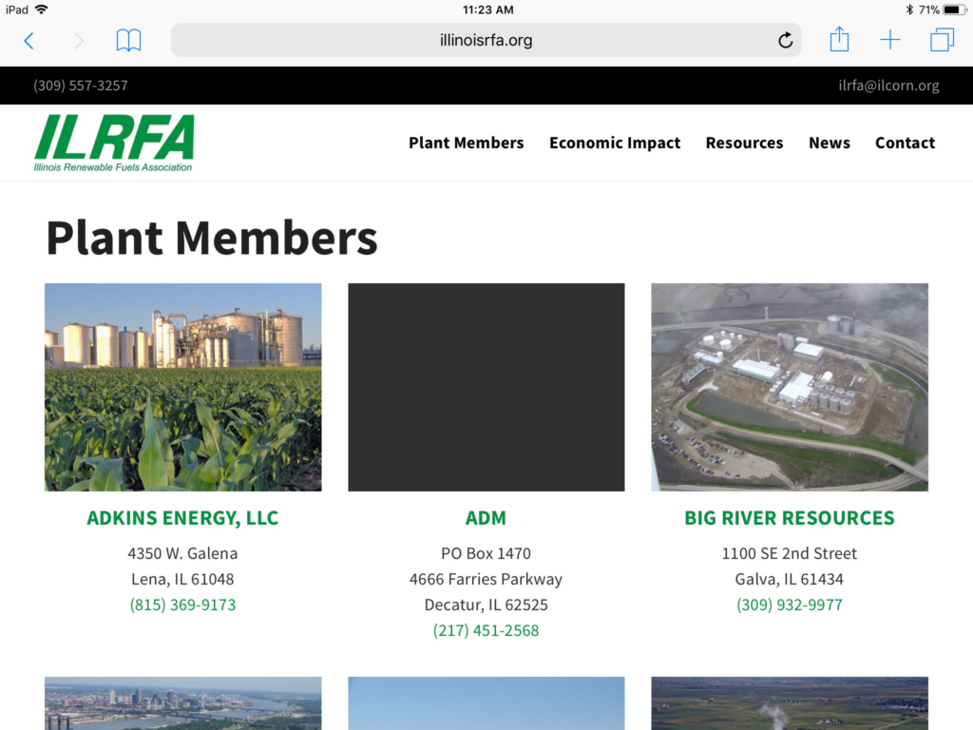The height and width of the screenshot is (730, 973).
Task: Click the text Lena, IL 61048
Action: coord(182,579)
